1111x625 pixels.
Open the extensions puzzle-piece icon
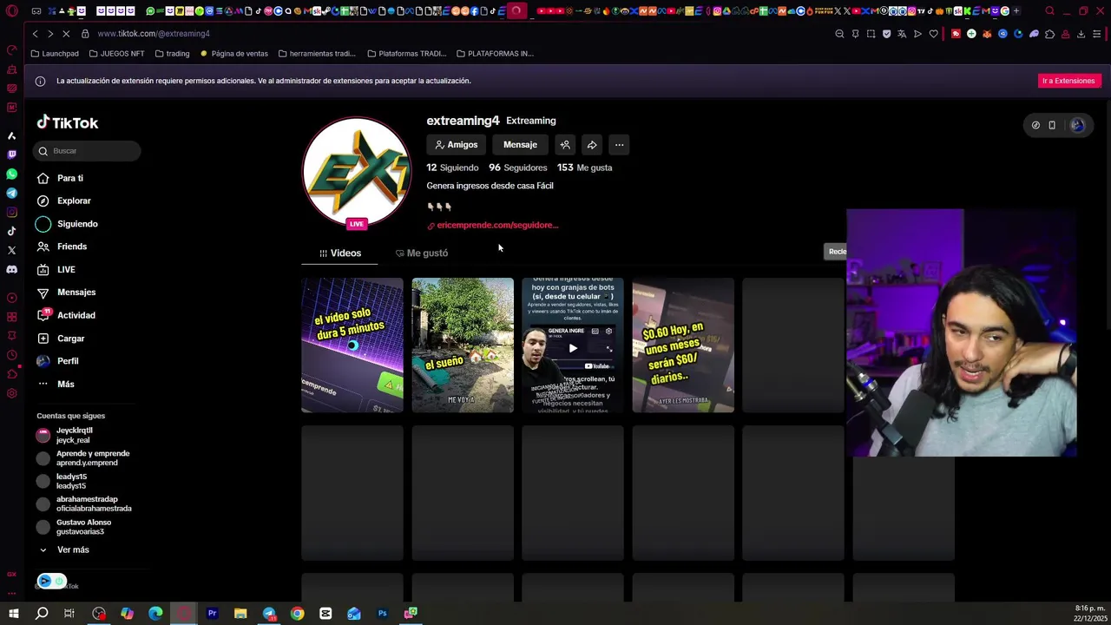click(x=1049, y=34)
